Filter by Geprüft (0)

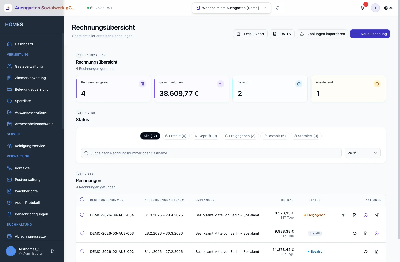click(x=206, y=136)
